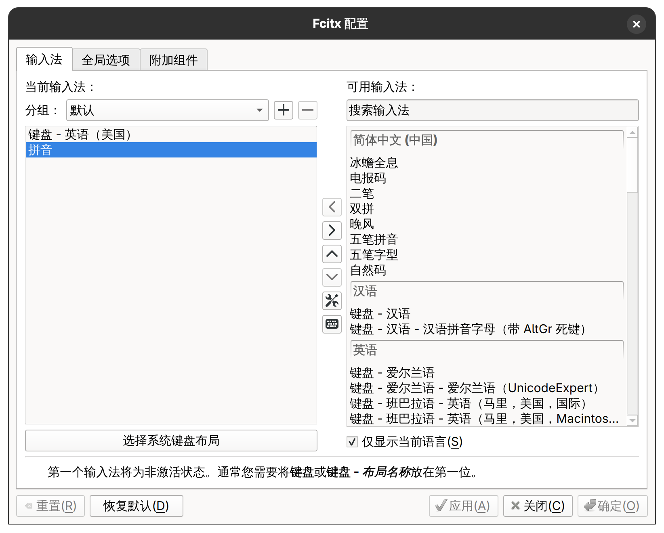Switch to the 输入法 tab
664x533 pixels.
44,59
